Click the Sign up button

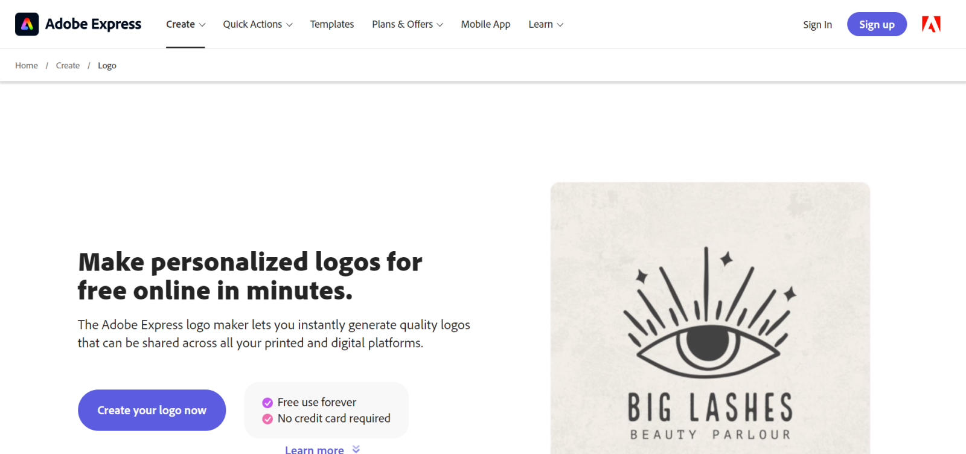(877, 24)
